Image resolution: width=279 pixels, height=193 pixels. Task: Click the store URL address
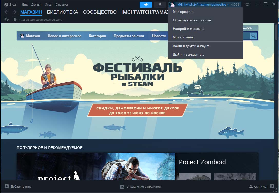point(40,20)
